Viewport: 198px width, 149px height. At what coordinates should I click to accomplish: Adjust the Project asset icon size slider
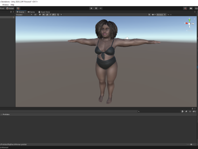[191, 144]
